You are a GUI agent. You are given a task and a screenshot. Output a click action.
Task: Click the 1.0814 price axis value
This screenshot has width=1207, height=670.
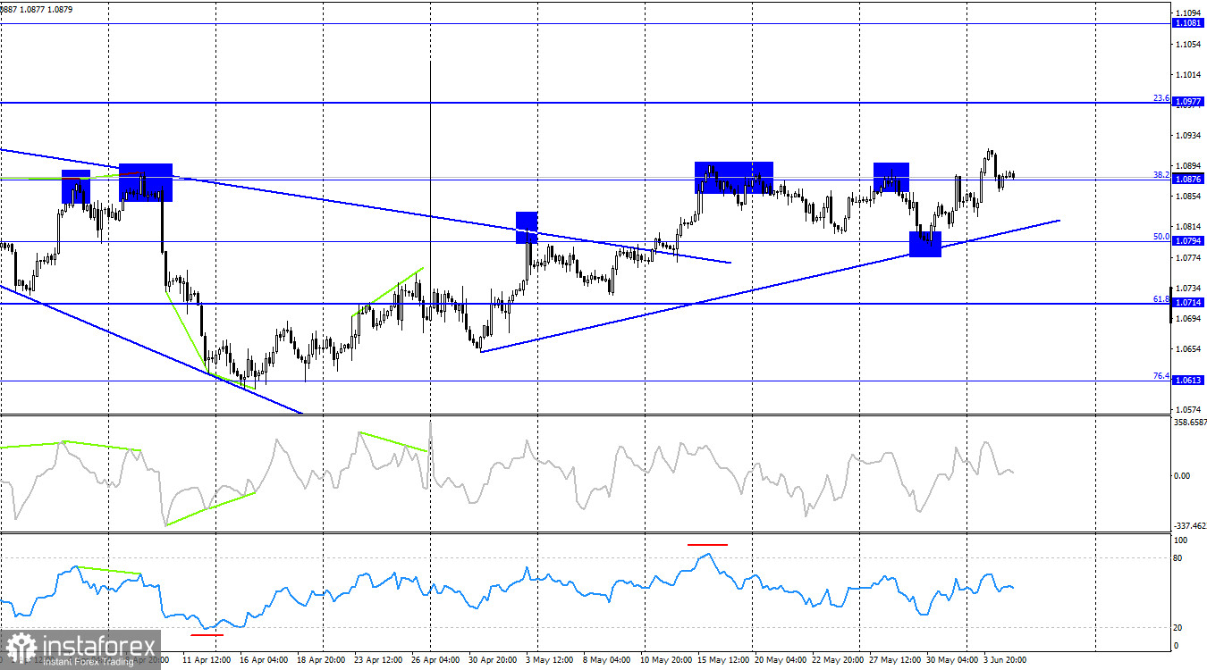[x=1190, y=227]
